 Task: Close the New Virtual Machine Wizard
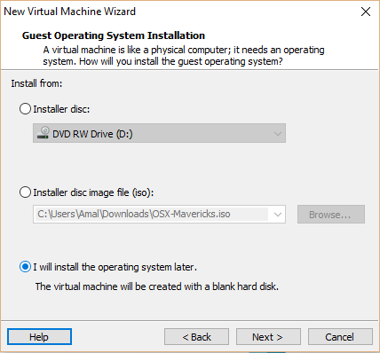tap(366, 12)
